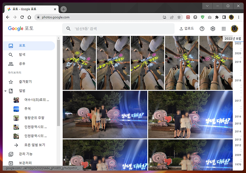Viewport: 246px width, 173px height.
Task: Click the install app icon in address bar
Action: (x=165, y=17)
